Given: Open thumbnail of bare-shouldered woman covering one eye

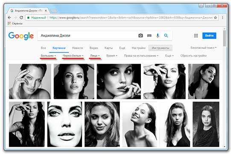Looking at the screenshot, I should [164, 81].
